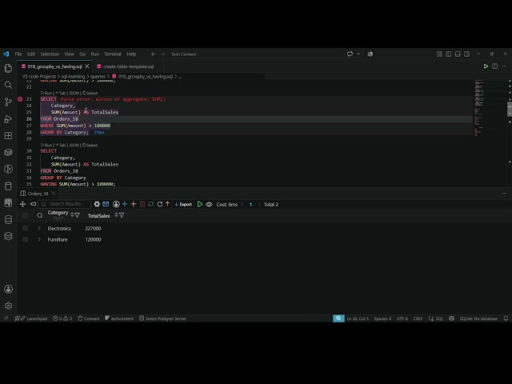Click the Tech Content command center box
This screenshot has width=512, height=384.
click(x=266, y=54)
